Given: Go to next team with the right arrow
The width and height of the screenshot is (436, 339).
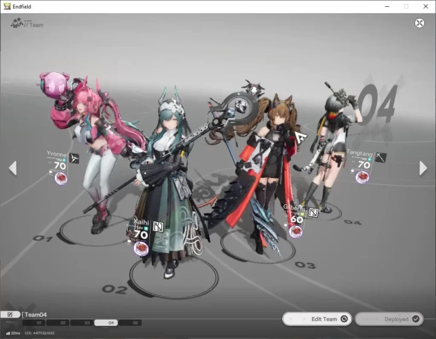Looking at the screenshot, I should 423,168.
